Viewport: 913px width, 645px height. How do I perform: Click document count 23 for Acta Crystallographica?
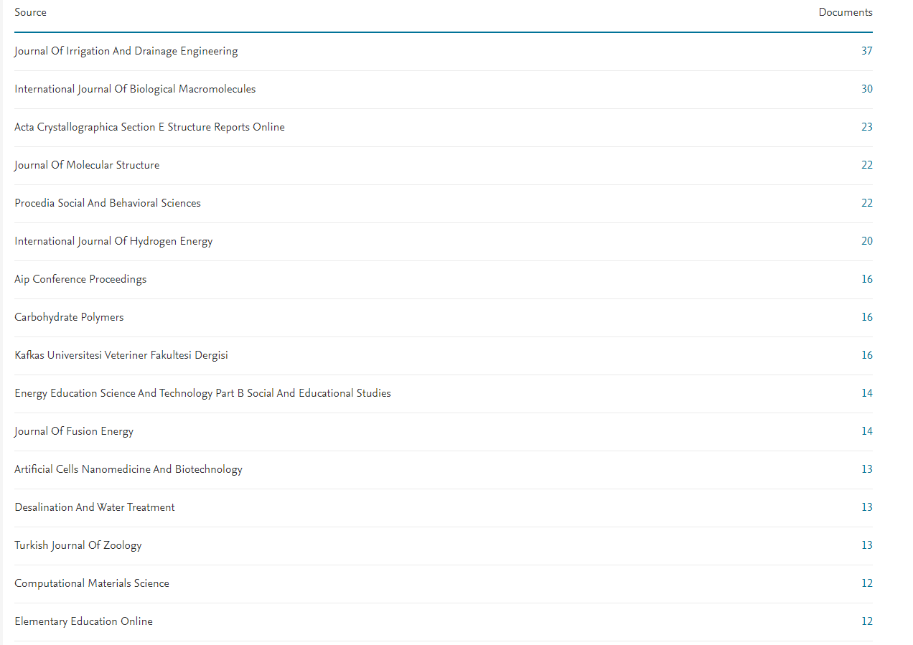(x=866, y=127)
